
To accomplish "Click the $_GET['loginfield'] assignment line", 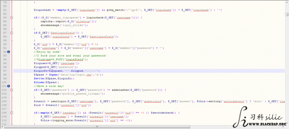I will pyautogui.click(x=79, y=37).
